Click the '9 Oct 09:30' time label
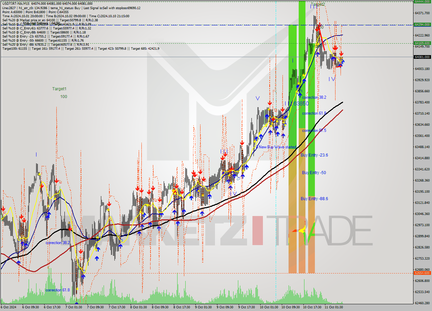 (225, 307)
